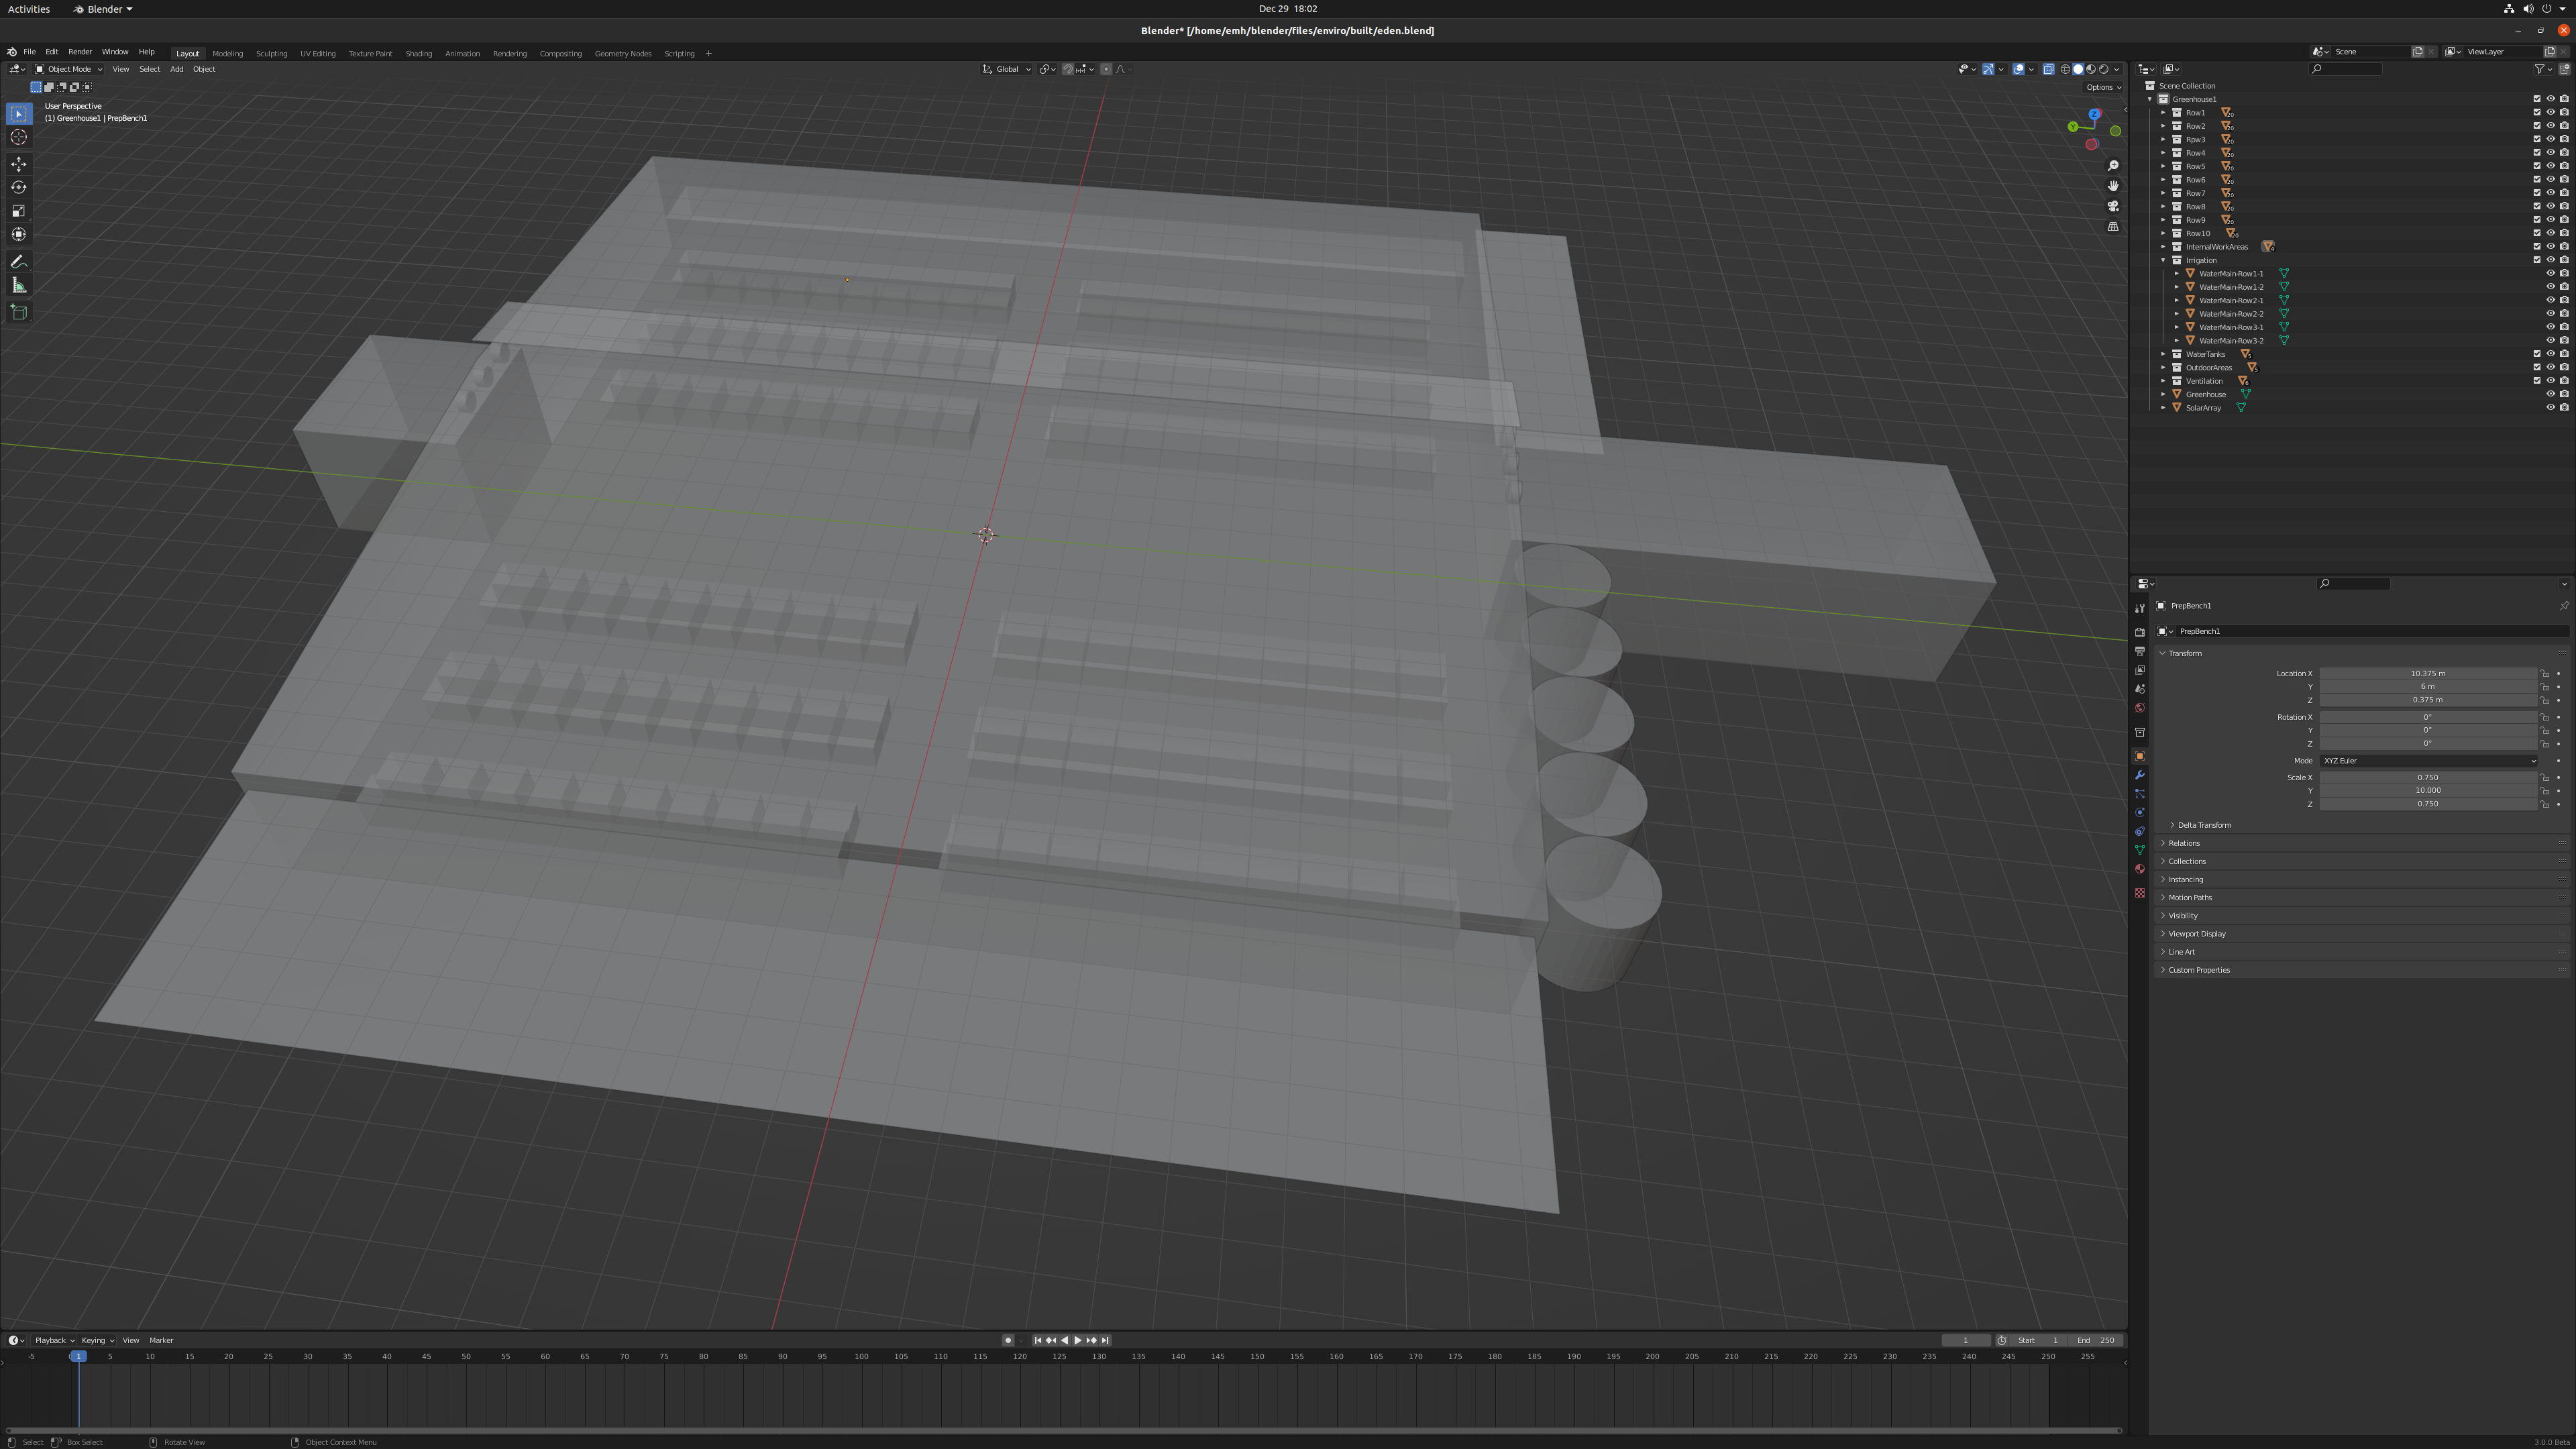
Task: Hide the SolarArray object with eye icon
Action: (2550, 408)
